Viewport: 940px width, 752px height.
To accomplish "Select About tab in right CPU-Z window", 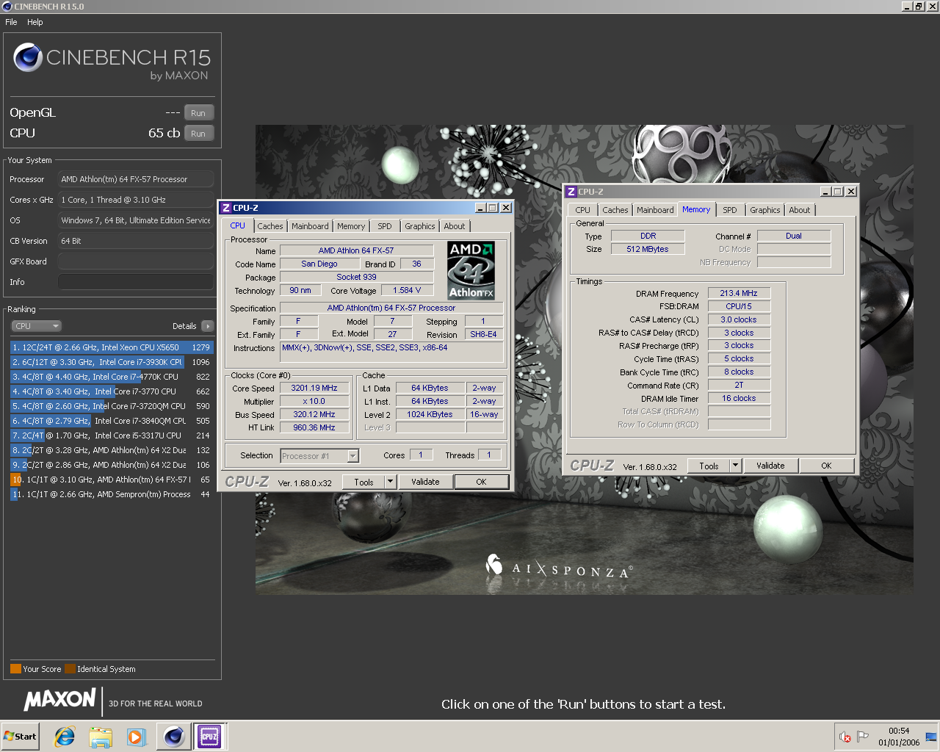I will point(800,210).
